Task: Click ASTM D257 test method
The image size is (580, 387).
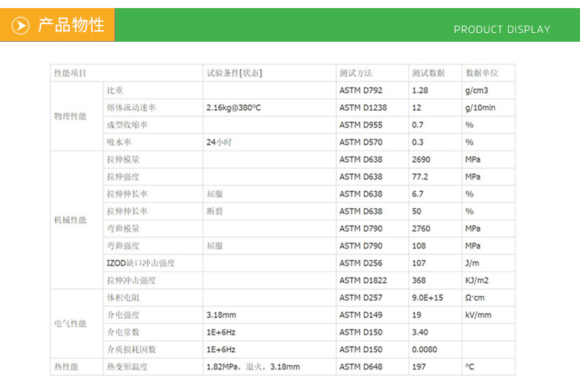Action: click(360, 298)
